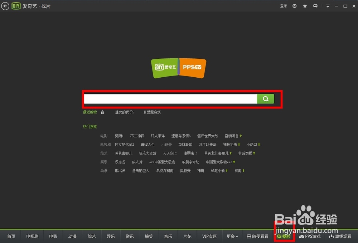Click inside the search input box
358x243 pixels.
(x=168, y=98)
